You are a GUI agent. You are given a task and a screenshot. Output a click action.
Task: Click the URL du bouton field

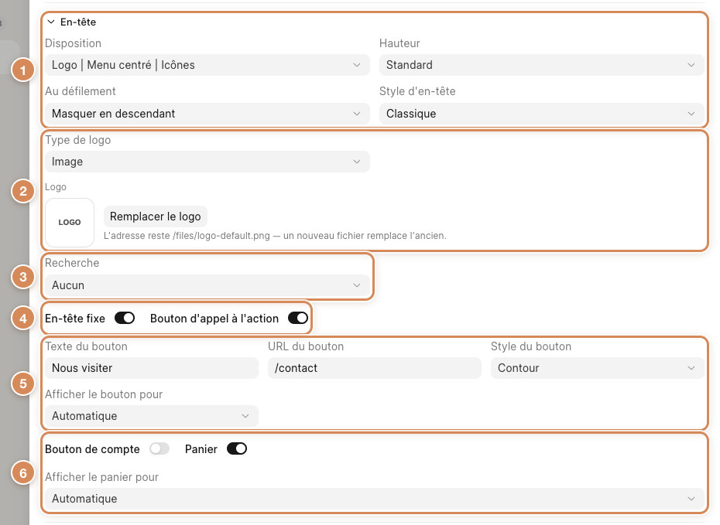click(x=374, y=368)
